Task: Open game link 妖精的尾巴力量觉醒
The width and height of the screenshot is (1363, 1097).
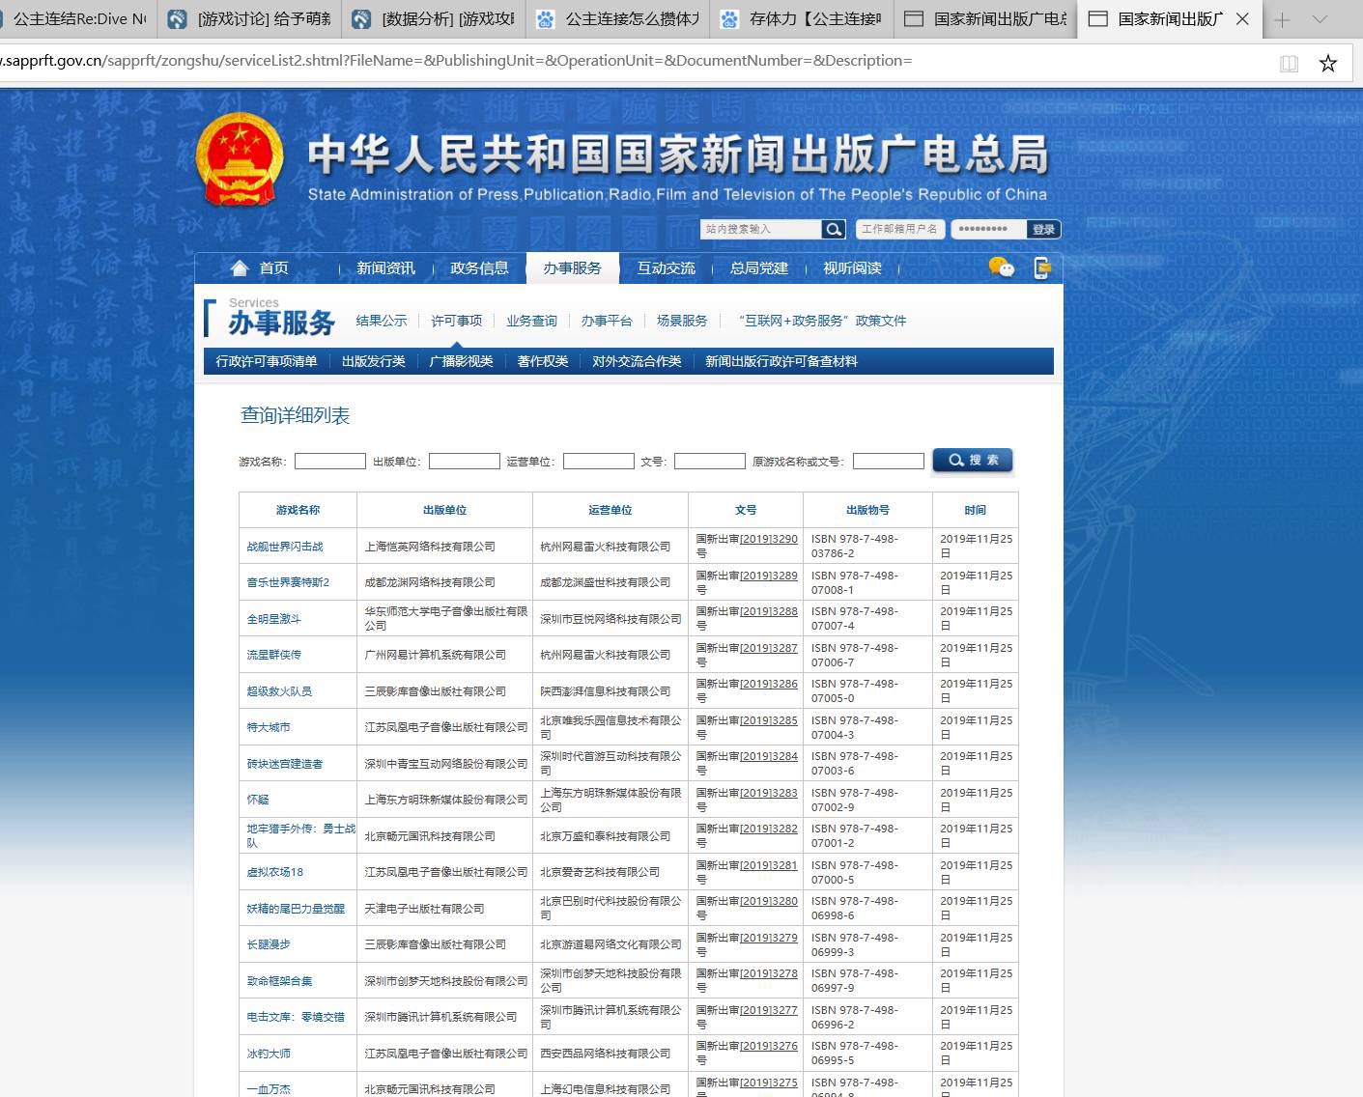Action: coord(296,909)
